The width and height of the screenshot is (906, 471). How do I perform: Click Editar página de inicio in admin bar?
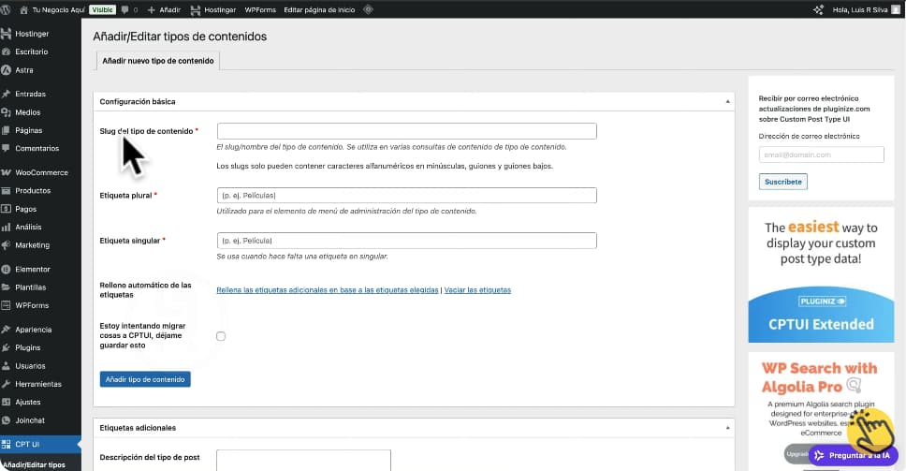coord(319,9)
